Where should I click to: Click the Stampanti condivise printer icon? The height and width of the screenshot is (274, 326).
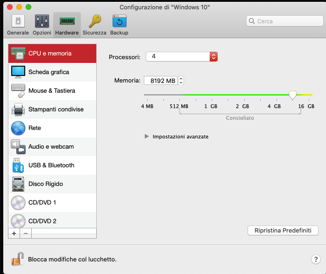click(x=18, y=110)
